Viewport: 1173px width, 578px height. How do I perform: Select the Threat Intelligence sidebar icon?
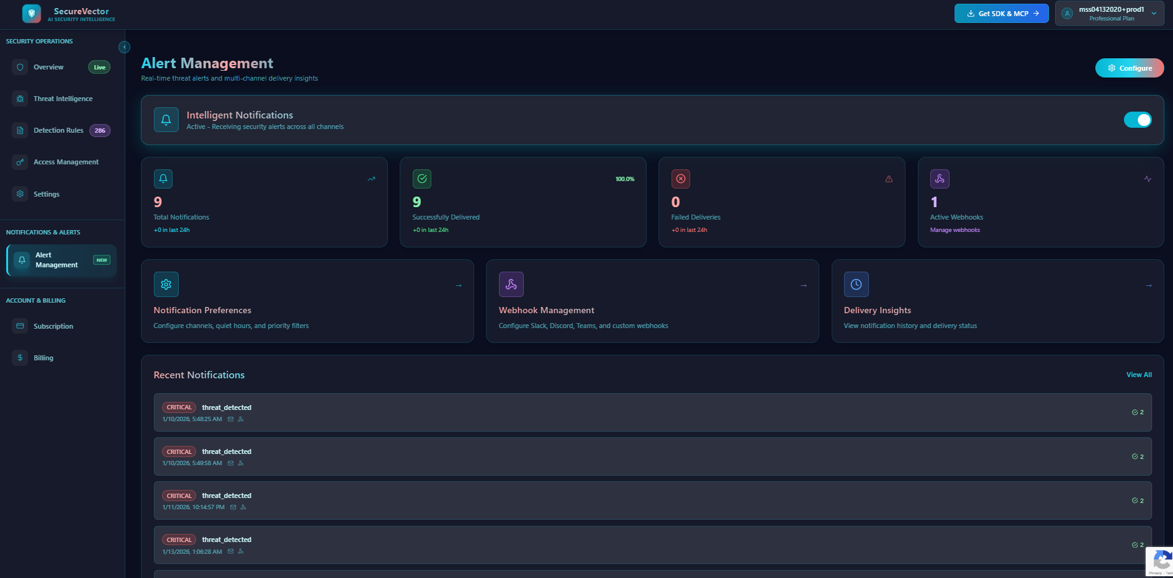19,98
